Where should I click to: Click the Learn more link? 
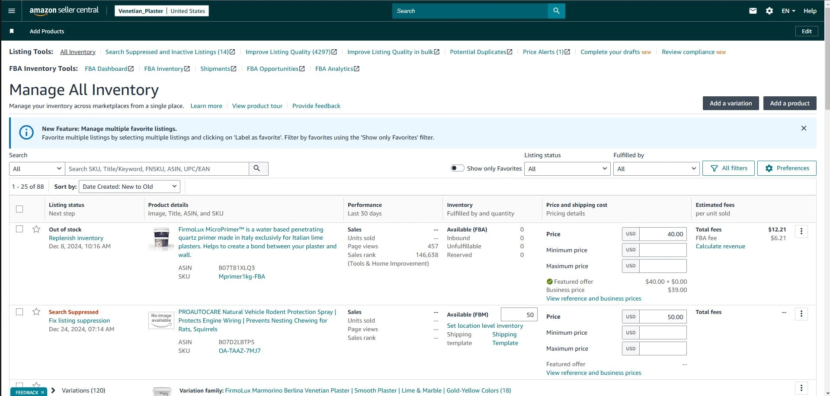[x=206, y=106]
